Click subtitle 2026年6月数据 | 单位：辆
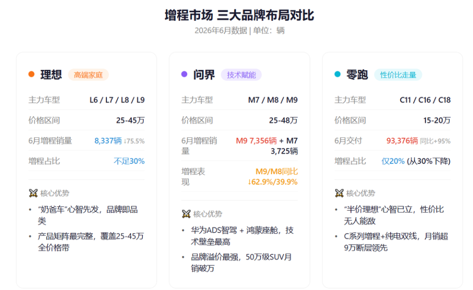The image size is (473, 290). pos(239,31)
